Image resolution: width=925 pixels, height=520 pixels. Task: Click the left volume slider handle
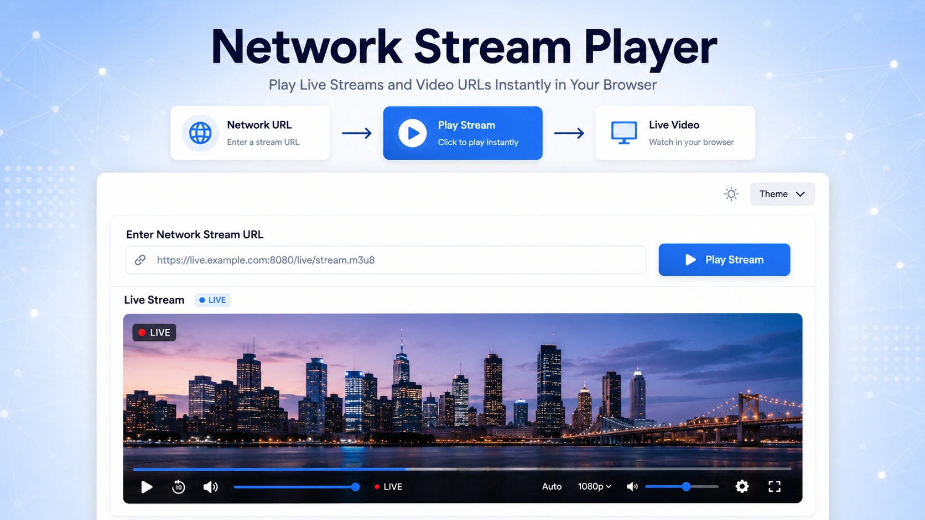pyautogui.click(x=356, y=487)
